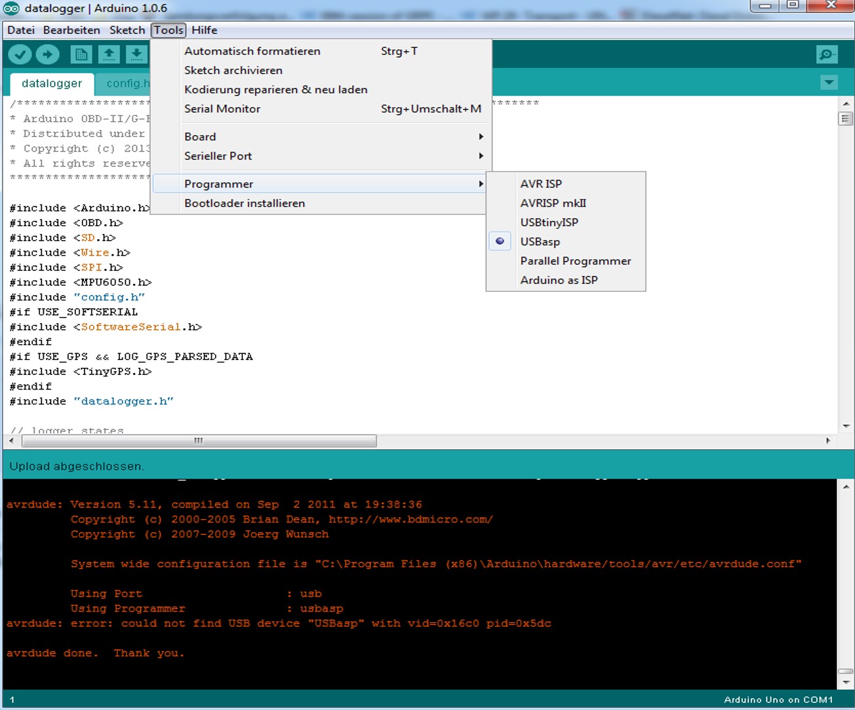The image size is (855, 710).
Task: Click the Arduino logo in the title bar
Action: click(x=11, y=9)
